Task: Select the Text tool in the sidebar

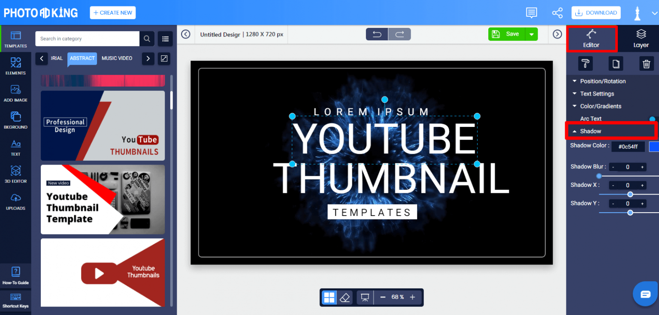Action: pyautogui.click(x=15, y=147)
